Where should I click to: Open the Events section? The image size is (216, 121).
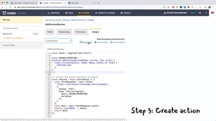pyautogui.click(x=126, y=13)
